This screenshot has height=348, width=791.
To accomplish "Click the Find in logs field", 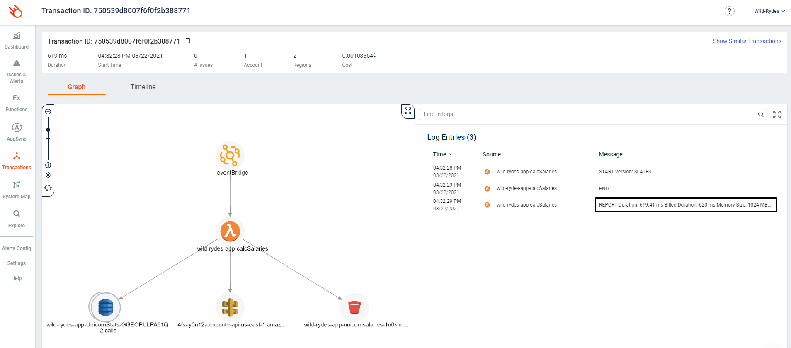I will tap(592, 114).
